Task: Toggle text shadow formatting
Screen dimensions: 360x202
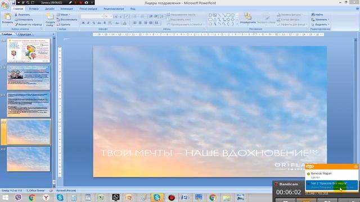Action: tap(105, 23)
